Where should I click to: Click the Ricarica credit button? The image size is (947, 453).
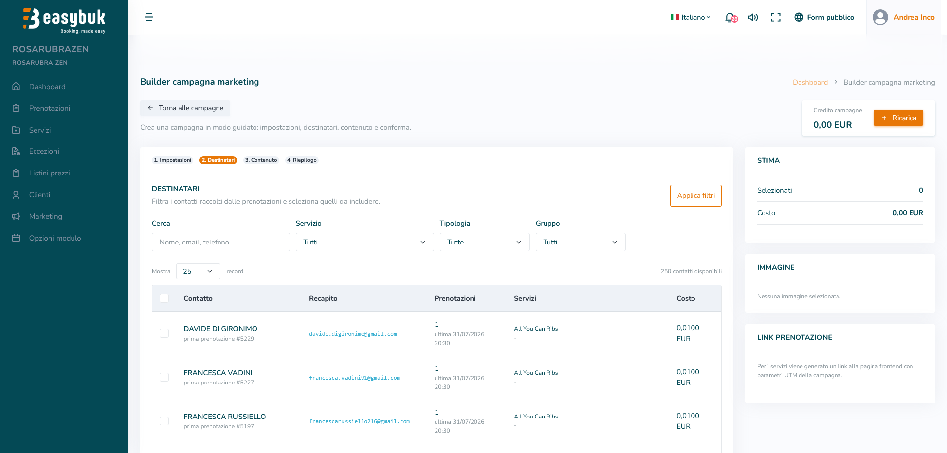pyautogui.click(x=899, y=118)
